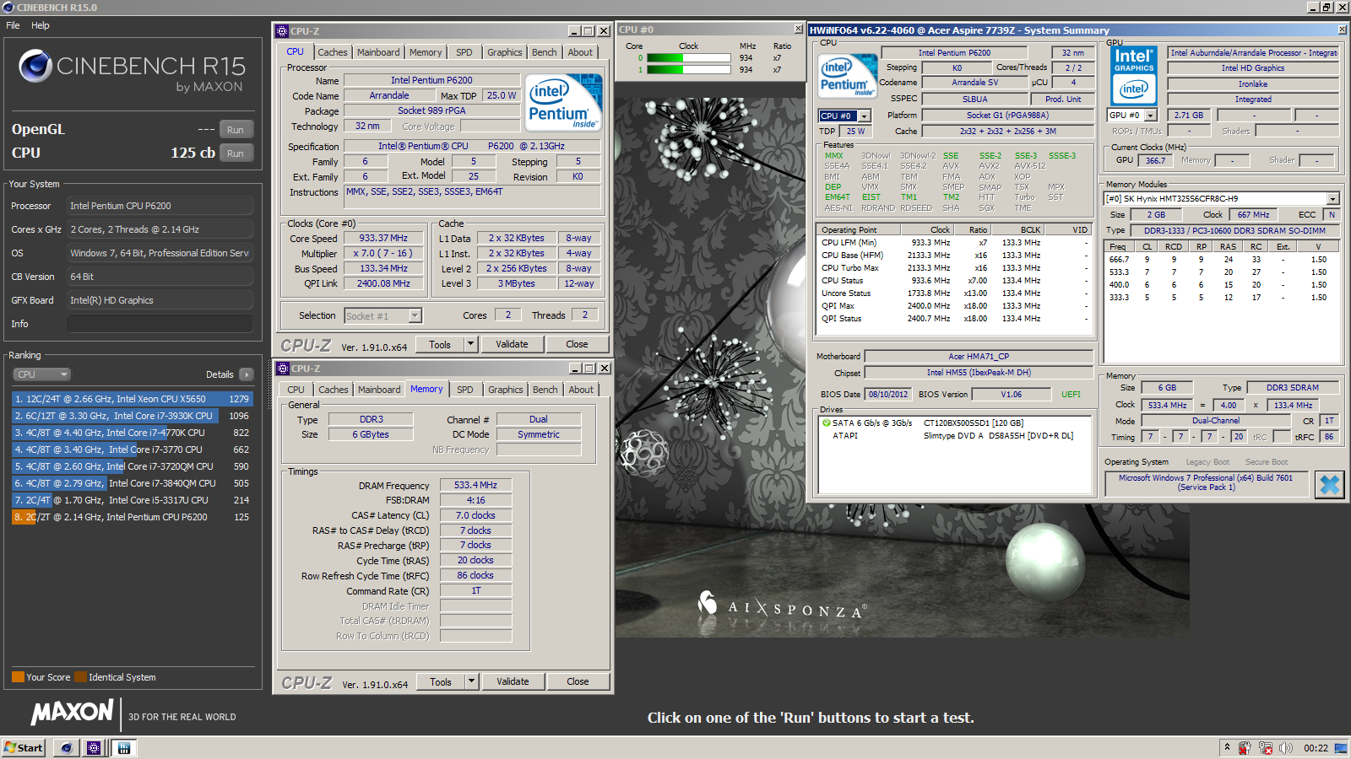Switch to Graphics tab in CPU-Z Memory-tab window
The image size is (1351, 759).
click(506, 390)
